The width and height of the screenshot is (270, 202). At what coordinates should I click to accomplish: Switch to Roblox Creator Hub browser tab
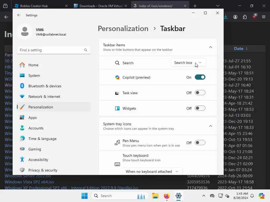tap(41, 6)
